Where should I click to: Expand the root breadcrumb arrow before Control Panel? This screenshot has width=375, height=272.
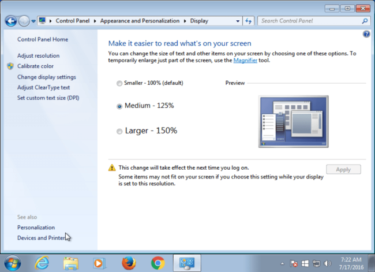point(50,21)
